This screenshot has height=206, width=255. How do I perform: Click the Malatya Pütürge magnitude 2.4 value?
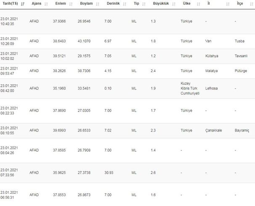(x=153, y=71)
